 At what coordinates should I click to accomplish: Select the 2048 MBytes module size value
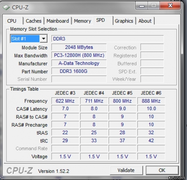[x=79, y=47]
